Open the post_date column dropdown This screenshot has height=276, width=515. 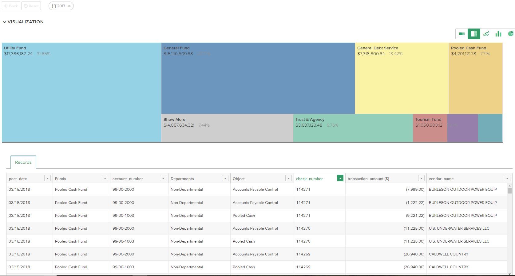[47, 178]
